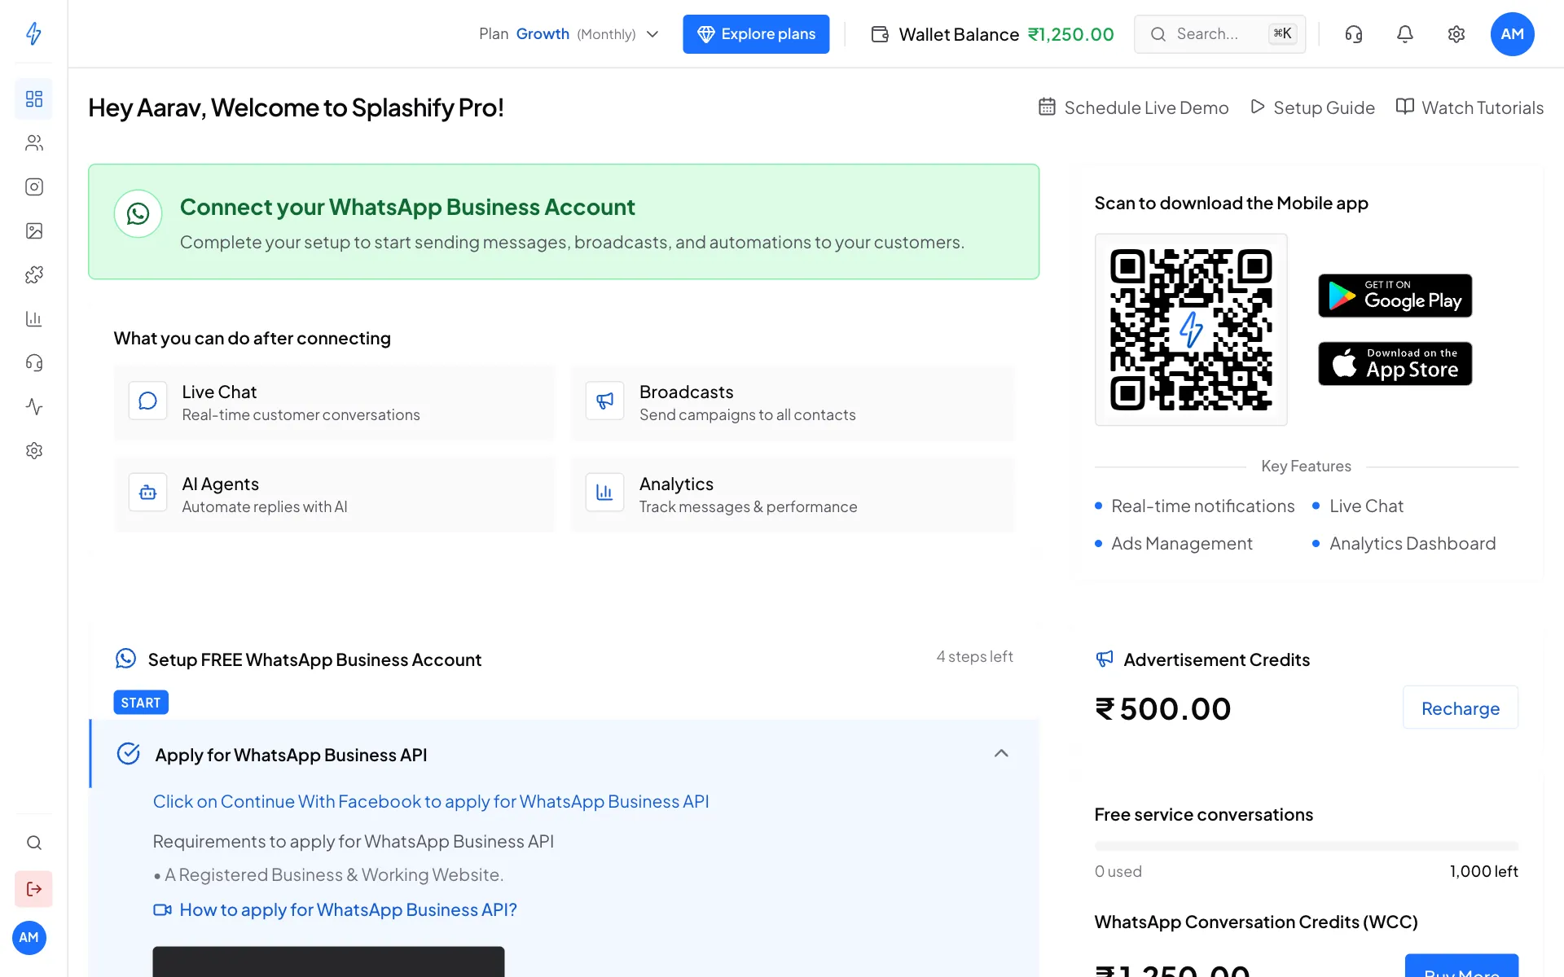Image resolution: width=1564 pixels, height=977 pixels.
Task: Click the search magnifier in sidebar bottom
Action: [33, 843]
